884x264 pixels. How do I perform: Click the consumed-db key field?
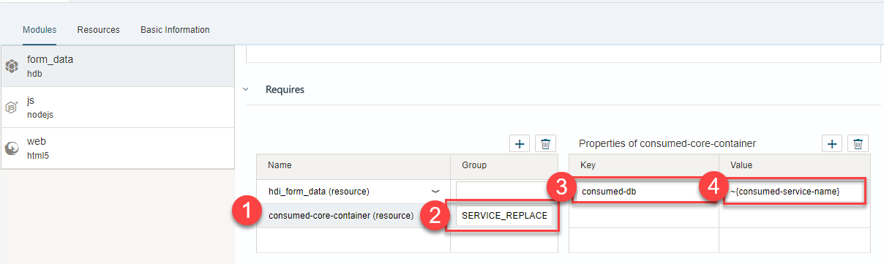coord(643,192)
